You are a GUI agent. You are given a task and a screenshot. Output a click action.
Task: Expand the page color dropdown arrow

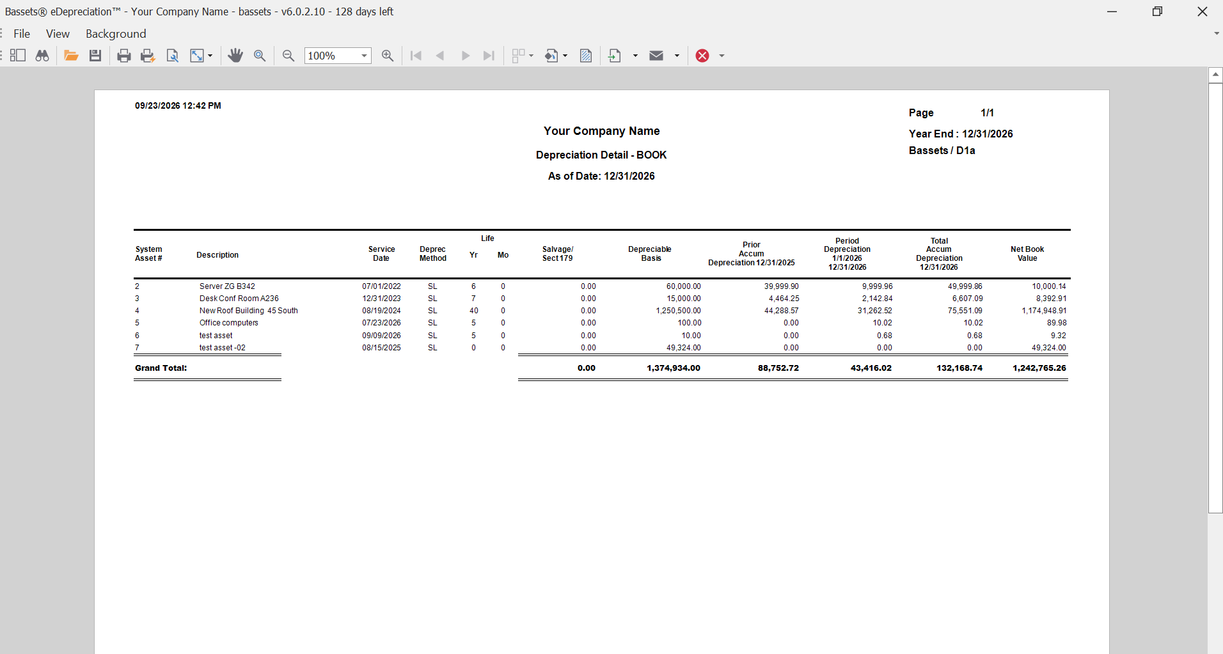(565, 56)
